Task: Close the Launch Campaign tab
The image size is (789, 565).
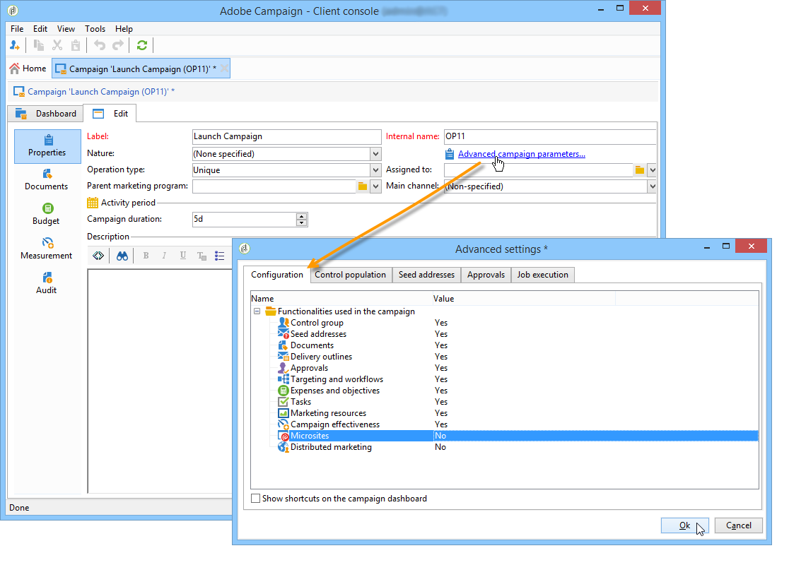Action: (224, 69)
